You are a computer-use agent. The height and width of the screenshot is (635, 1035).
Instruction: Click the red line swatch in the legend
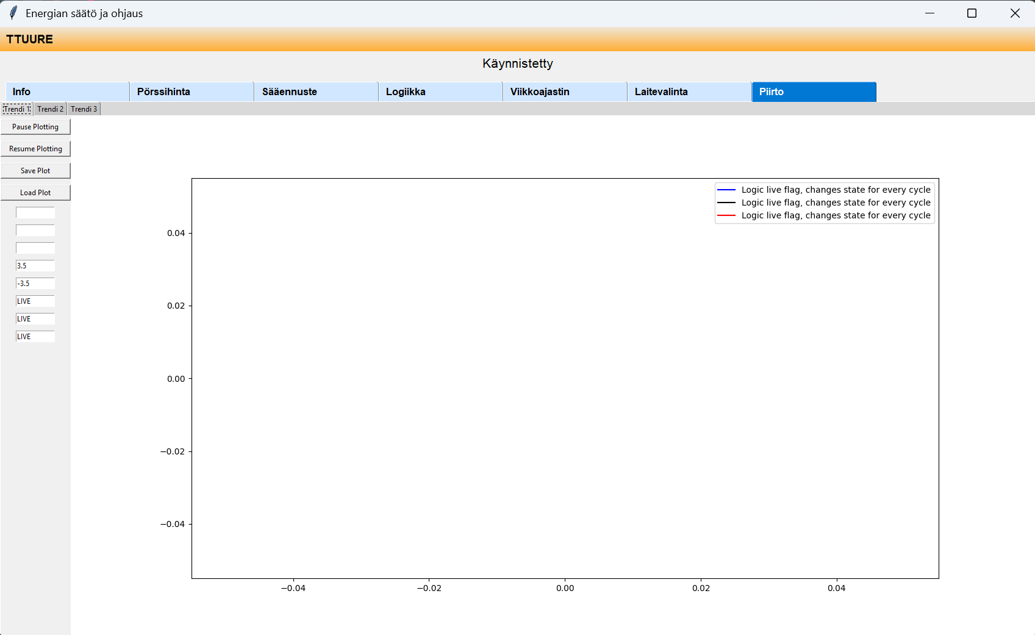[x=726, y=216]
